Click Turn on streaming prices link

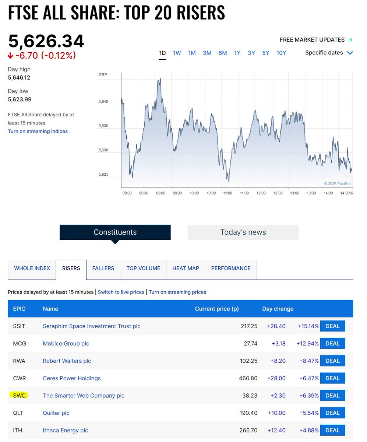(177, 292)
